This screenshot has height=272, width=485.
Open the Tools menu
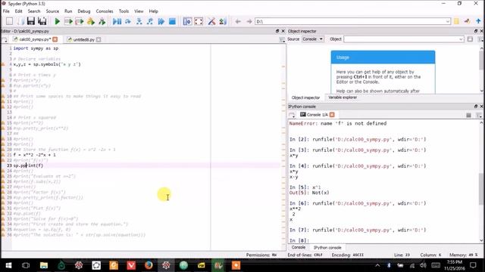(124, 11)
